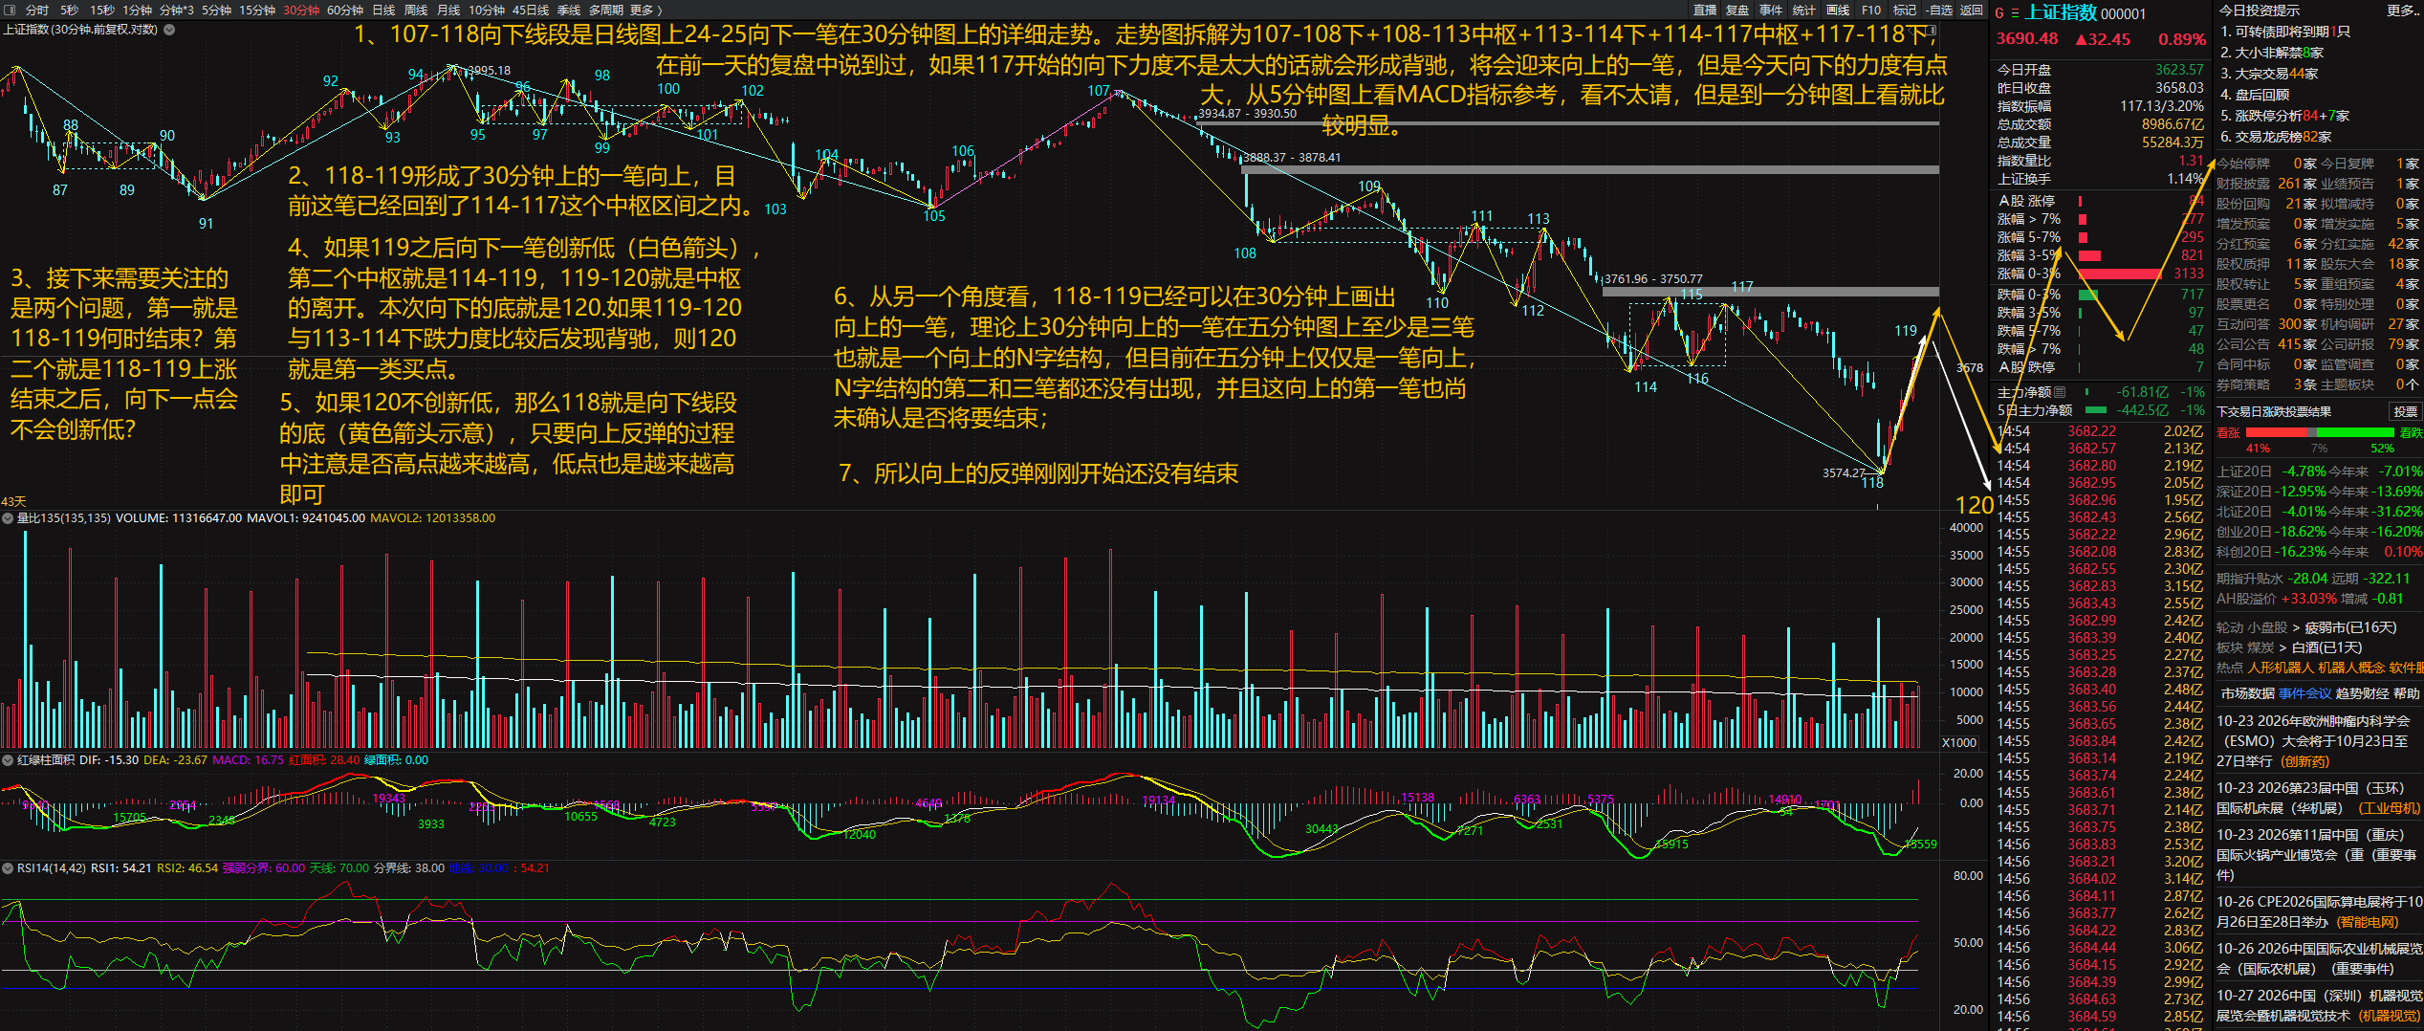Image resolution: width=2424 pixels, height=1031 pixels.
Task: Click the 看涨 red vote bar segment
Action: coord(2279,432)
